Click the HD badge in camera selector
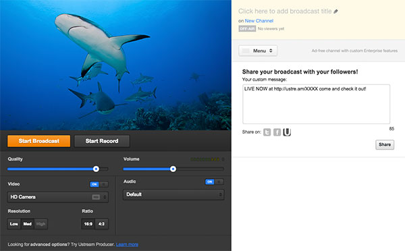Image resolution: width=405 pixels, height=251 pixels. pos(96,197)
